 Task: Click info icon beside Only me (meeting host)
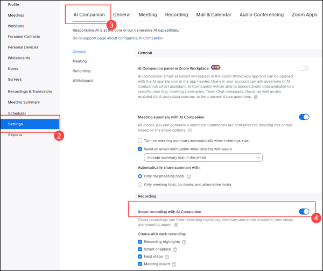(x=189, y=176)
